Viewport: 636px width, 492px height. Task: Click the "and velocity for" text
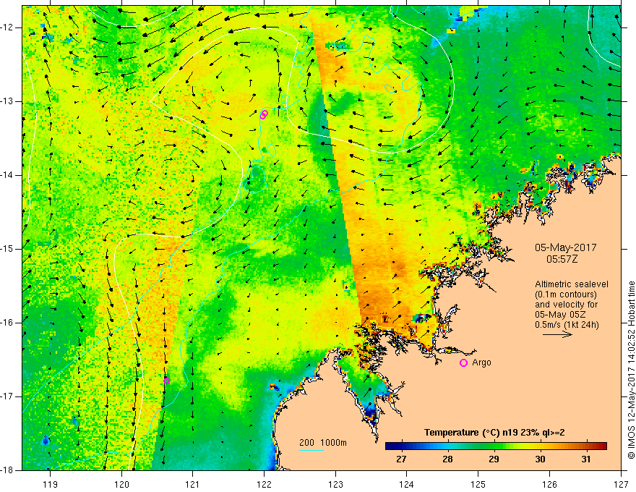click(x=566, y=305)
